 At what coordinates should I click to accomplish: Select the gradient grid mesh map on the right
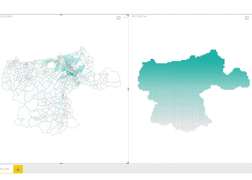point(194,91)
